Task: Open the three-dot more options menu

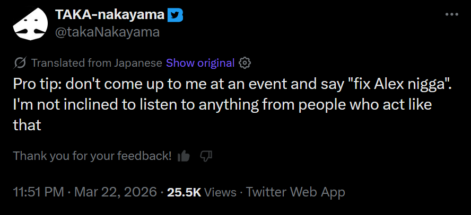Action: tap(450, 14)
